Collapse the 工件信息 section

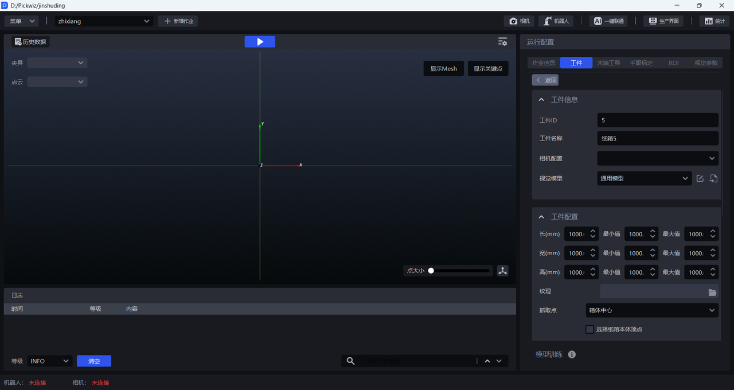pos(541,100)
